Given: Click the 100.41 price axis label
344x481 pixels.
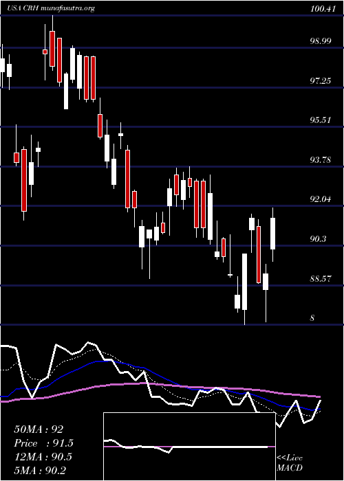Looking at the screenshot, I should coord(323,9).
